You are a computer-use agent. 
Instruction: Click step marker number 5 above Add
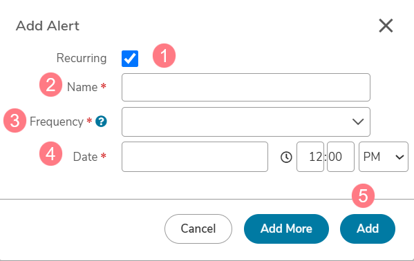pos(363,196)
